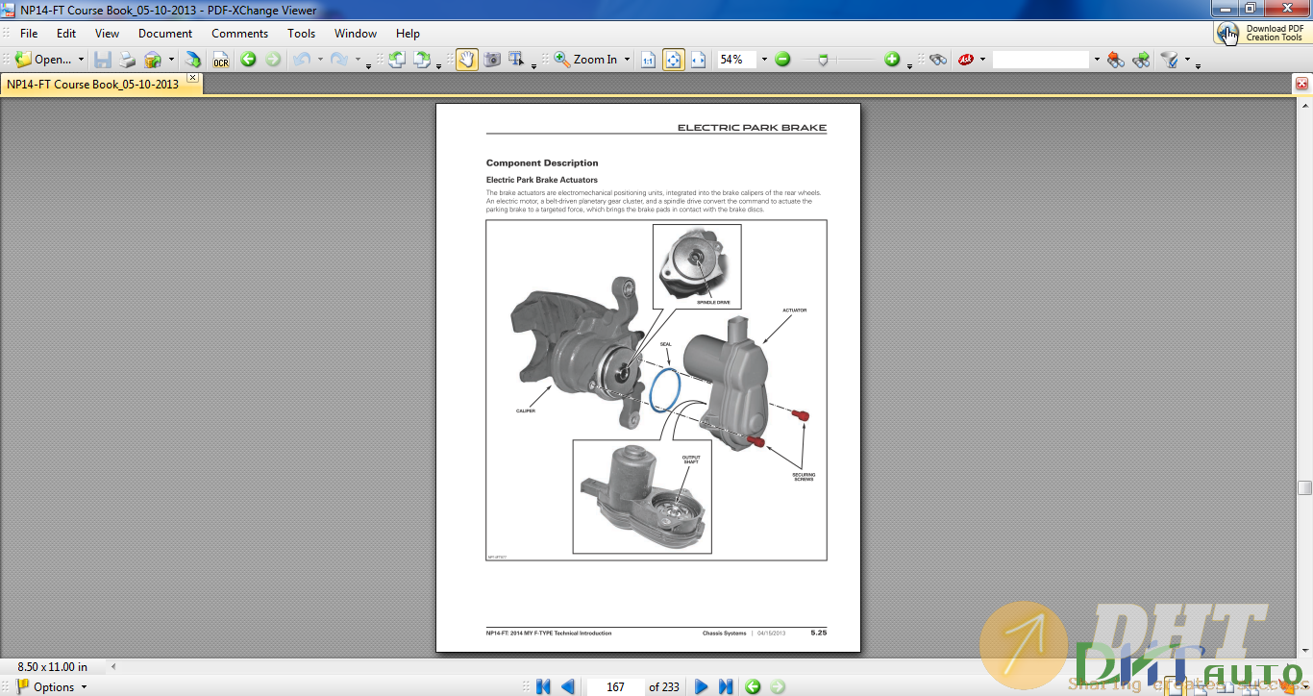1313x696 pixels.
Task: Run OCR on the pages
Action: pos(221,60)
